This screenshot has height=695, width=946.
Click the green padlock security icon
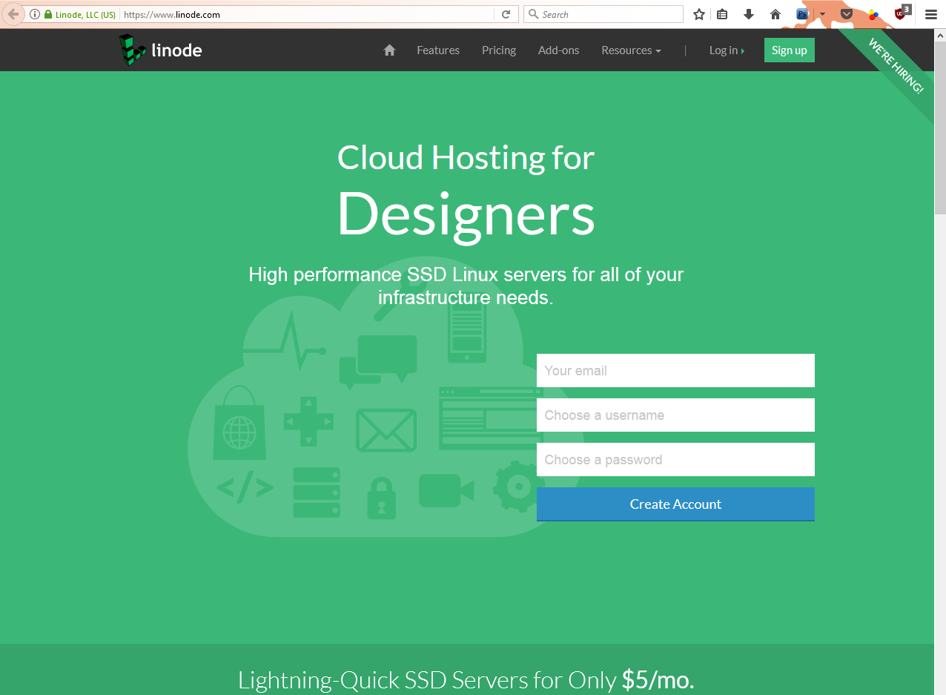coord(48,14)
